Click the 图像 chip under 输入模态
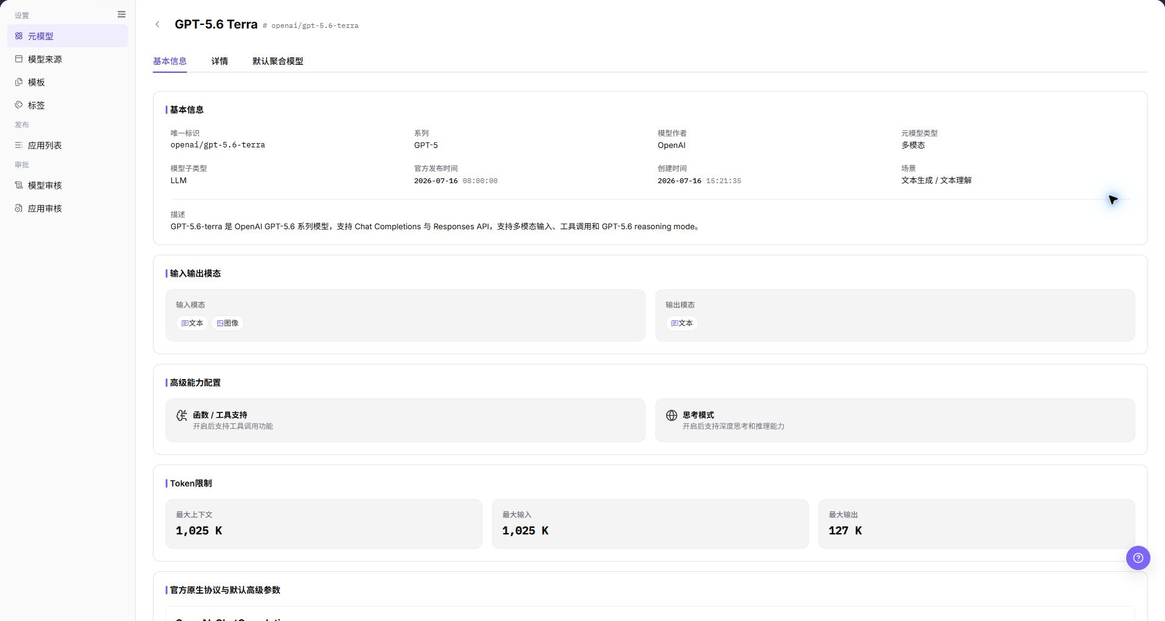 (228, 323)
